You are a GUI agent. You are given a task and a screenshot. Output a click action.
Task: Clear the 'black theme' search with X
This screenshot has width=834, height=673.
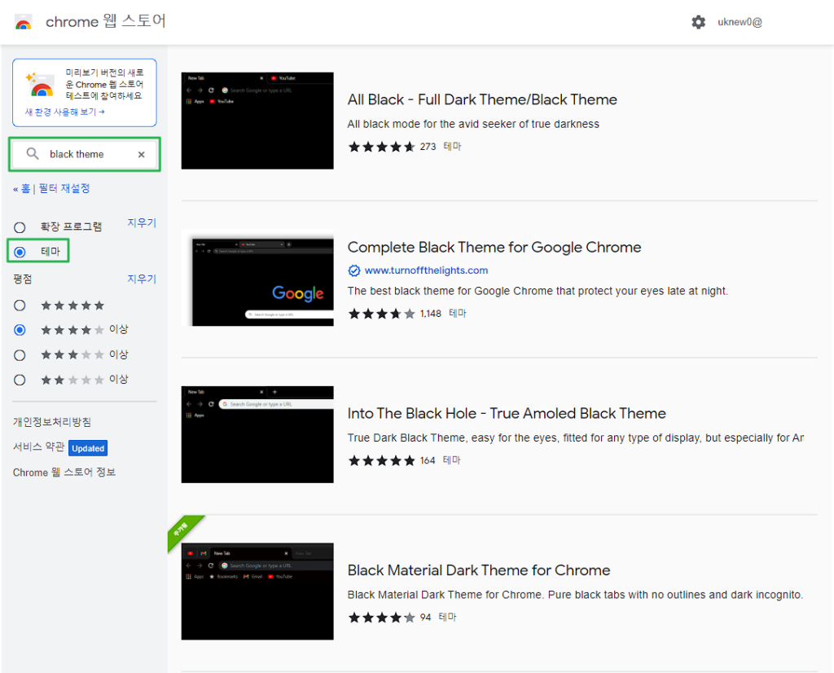pyautogui.click(x=142, y=154)
